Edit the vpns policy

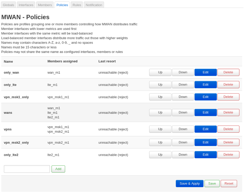tap(206, 129)
